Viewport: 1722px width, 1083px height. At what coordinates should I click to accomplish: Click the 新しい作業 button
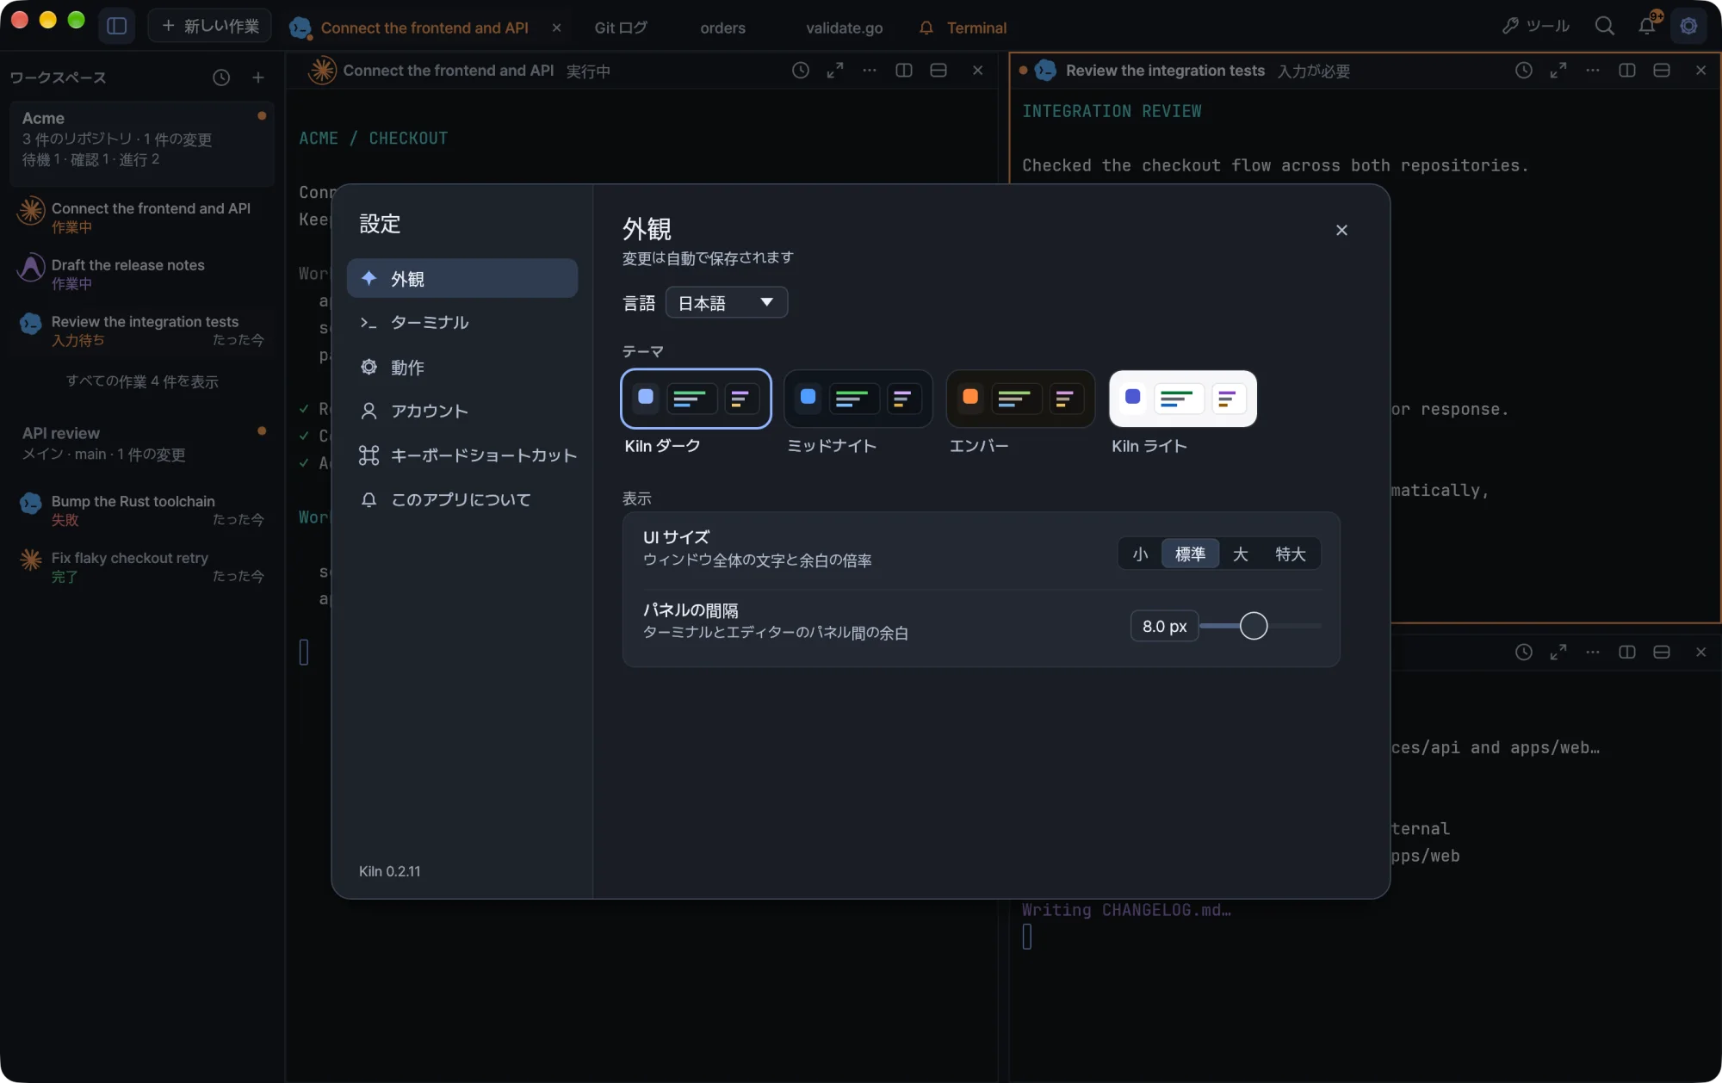[210, 26]
